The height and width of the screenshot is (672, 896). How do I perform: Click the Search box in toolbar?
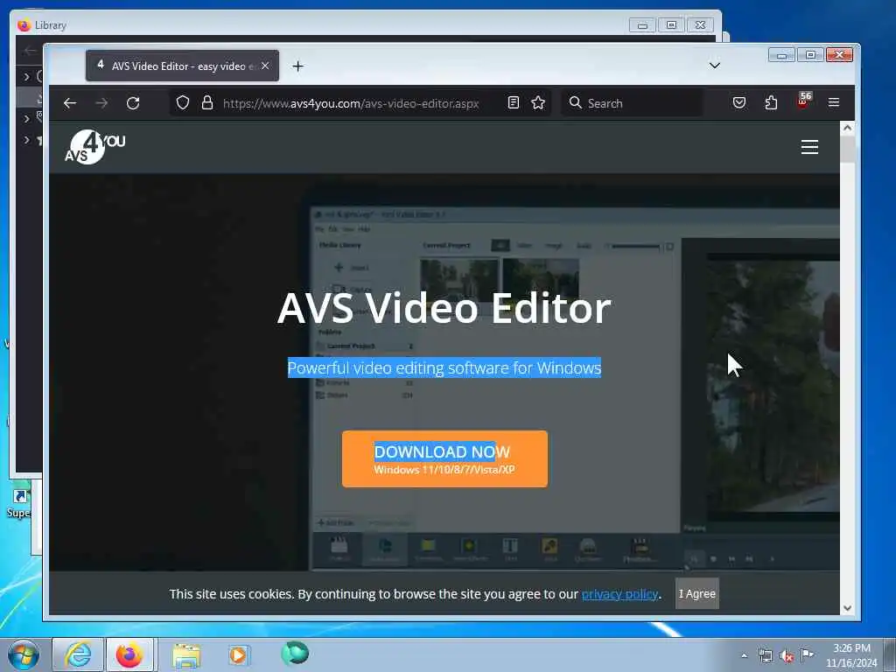(x=632, y=103)
